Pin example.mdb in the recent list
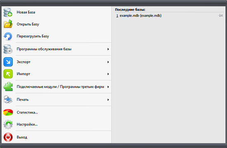 pos(220,16)
